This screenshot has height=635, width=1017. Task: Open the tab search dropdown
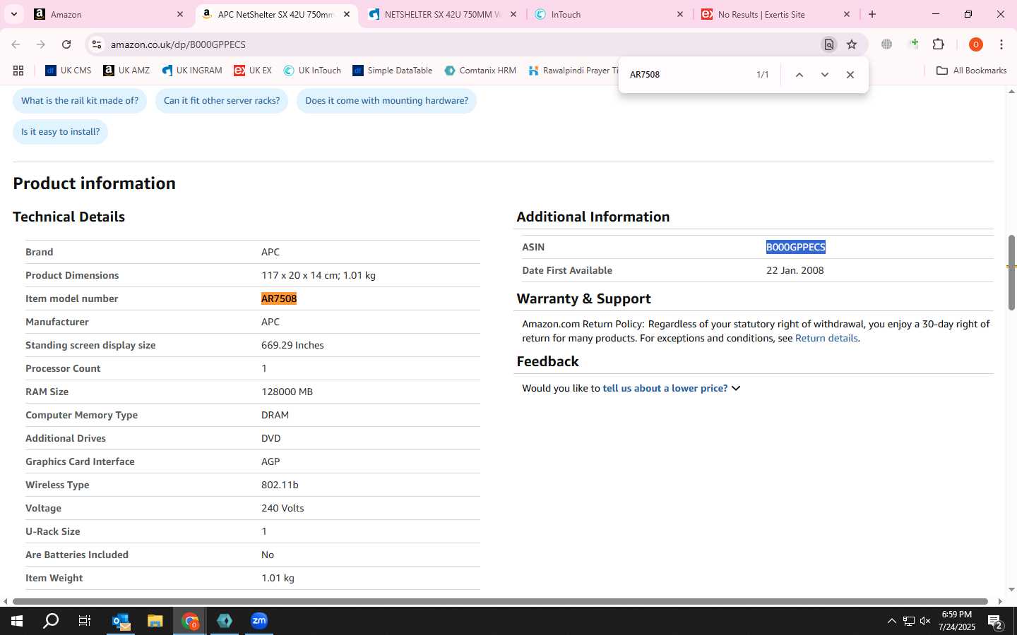pos(13,14)
